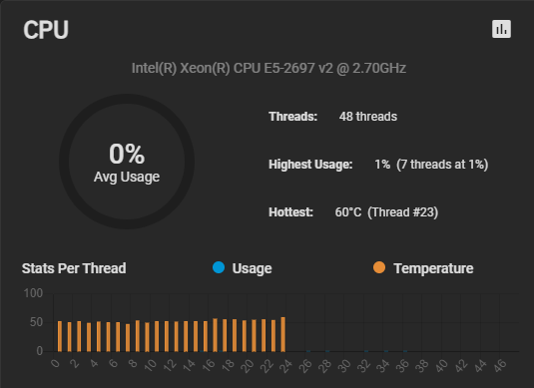This screenshot has width=534, height=388.
Task: Open CPU reports via chart icon
Action: [501, 29]
